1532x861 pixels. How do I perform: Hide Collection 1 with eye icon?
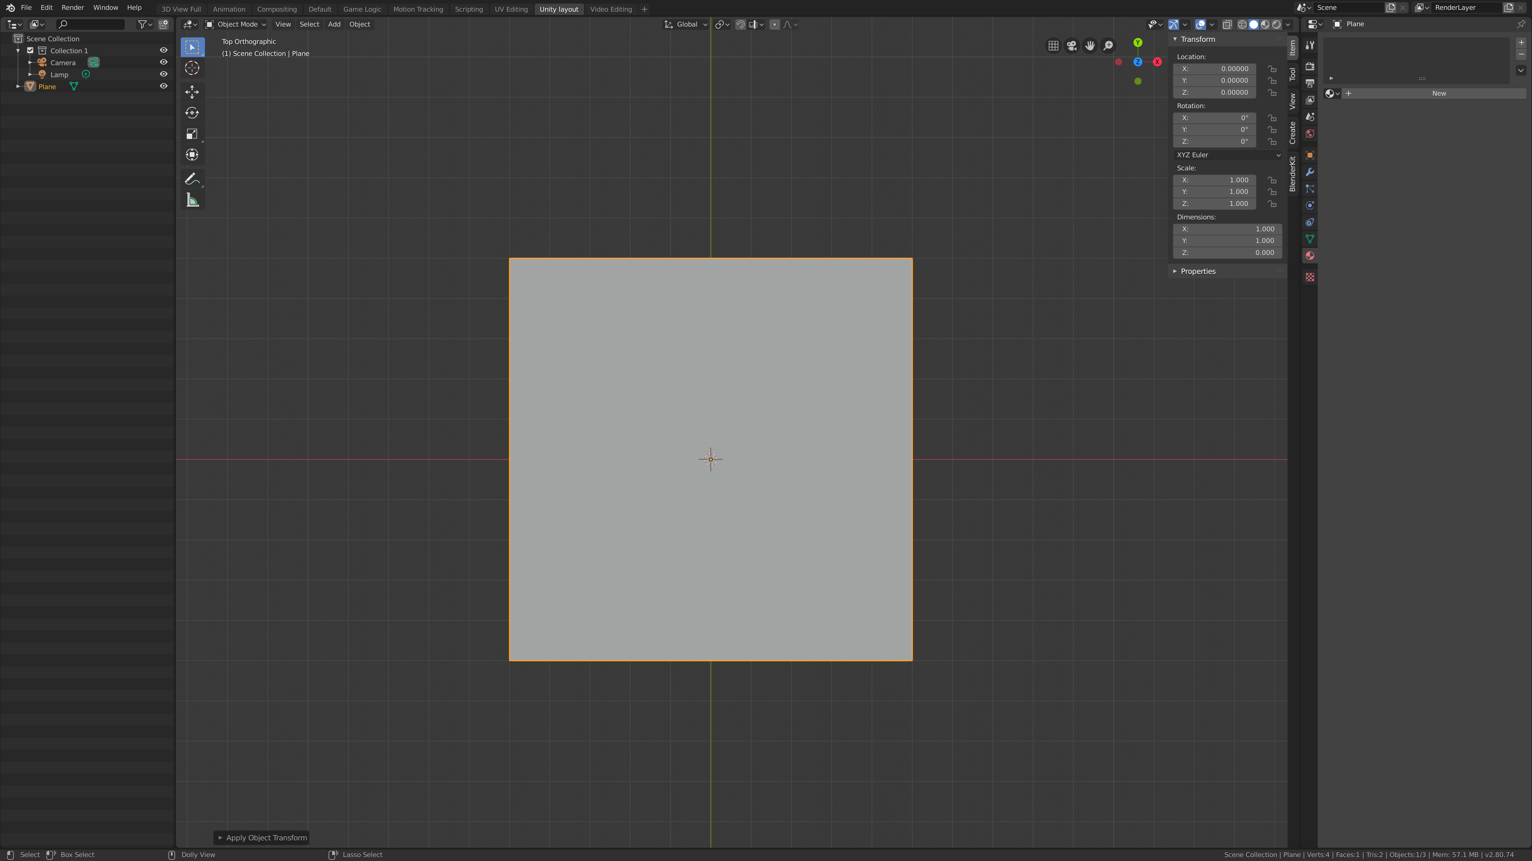[x=164, y=51]
